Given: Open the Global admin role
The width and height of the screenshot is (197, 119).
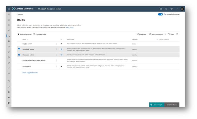Looking at the screenshot, I should pos(27,44).
